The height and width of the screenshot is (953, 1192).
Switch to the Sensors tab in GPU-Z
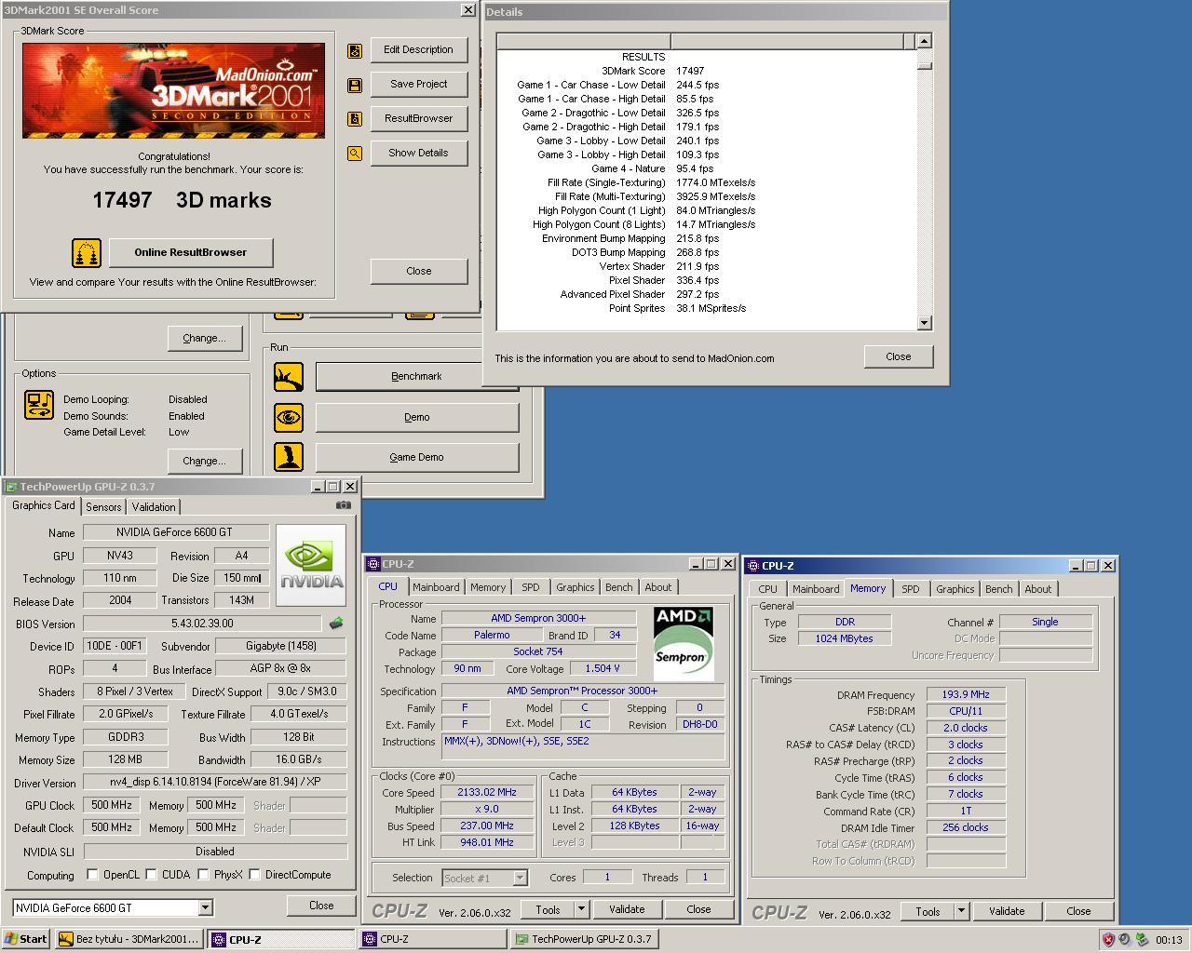[x=102, y=506]
